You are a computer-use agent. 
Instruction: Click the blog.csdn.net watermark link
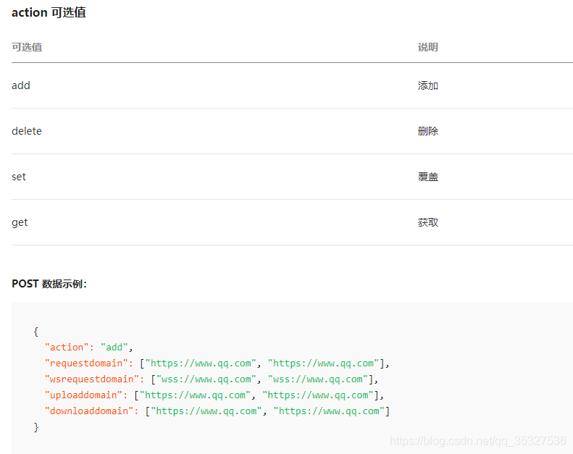pos(477,440)
